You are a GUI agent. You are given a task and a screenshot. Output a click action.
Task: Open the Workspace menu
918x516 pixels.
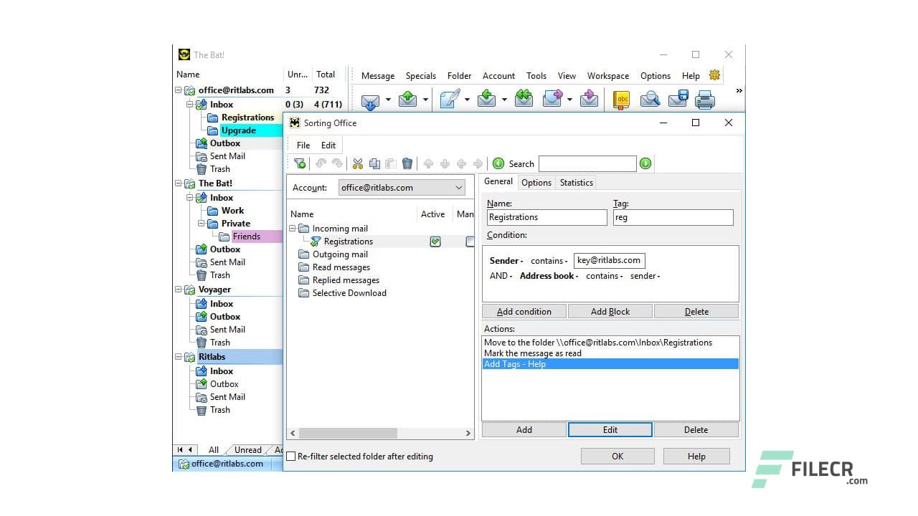(607, 75)
